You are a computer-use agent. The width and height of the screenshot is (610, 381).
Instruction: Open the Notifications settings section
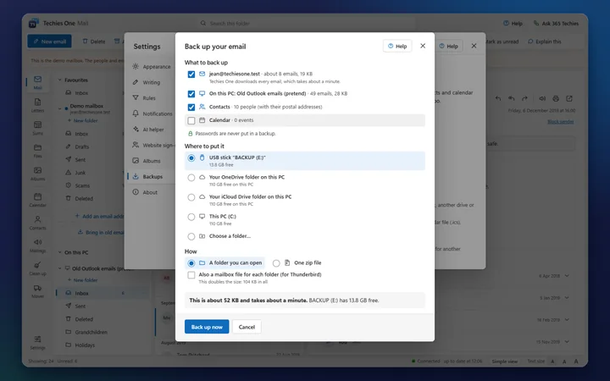pyautogui.click(x=152, y=113)
